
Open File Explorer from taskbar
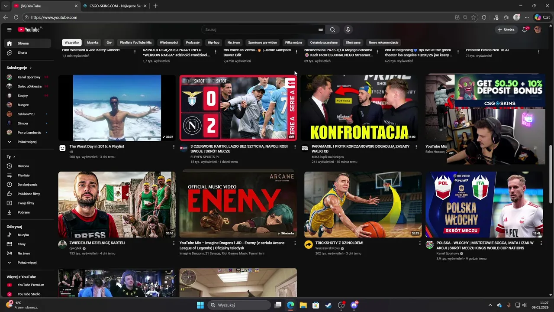coord(303,305)
